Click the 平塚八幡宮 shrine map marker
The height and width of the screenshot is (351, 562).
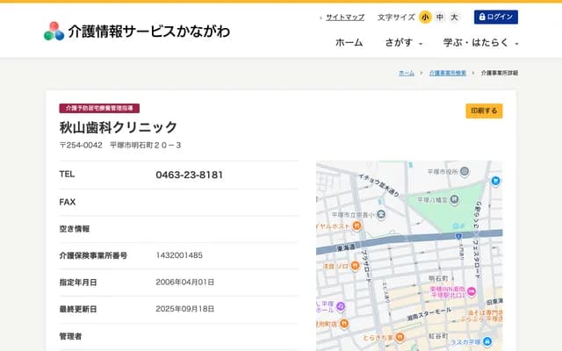click(455, 200)
